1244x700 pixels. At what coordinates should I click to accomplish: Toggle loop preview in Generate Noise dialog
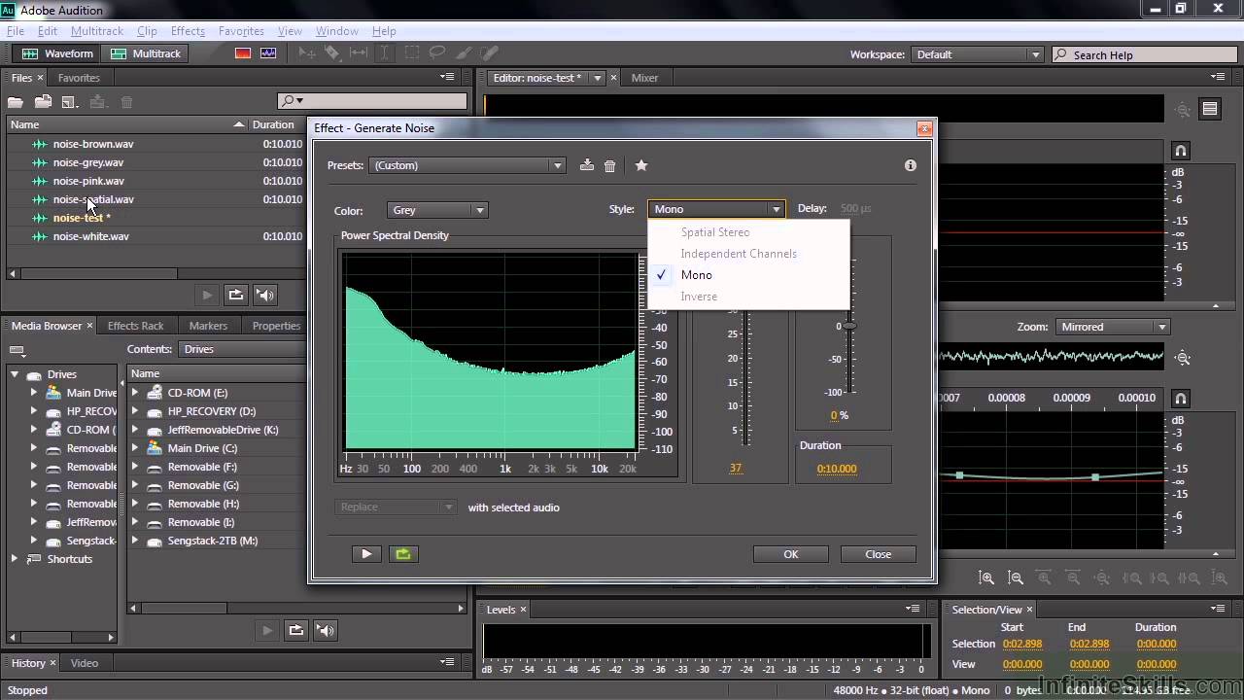pos(403,554)
